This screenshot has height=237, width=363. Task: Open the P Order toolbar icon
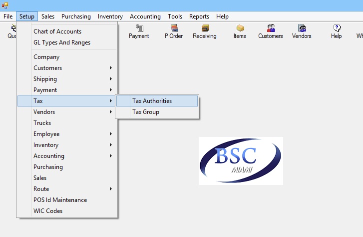click(174, 31)
